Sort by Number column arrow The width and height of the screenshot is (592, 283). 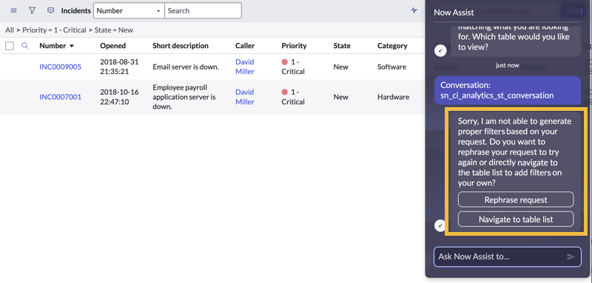[x=72, y=46]
